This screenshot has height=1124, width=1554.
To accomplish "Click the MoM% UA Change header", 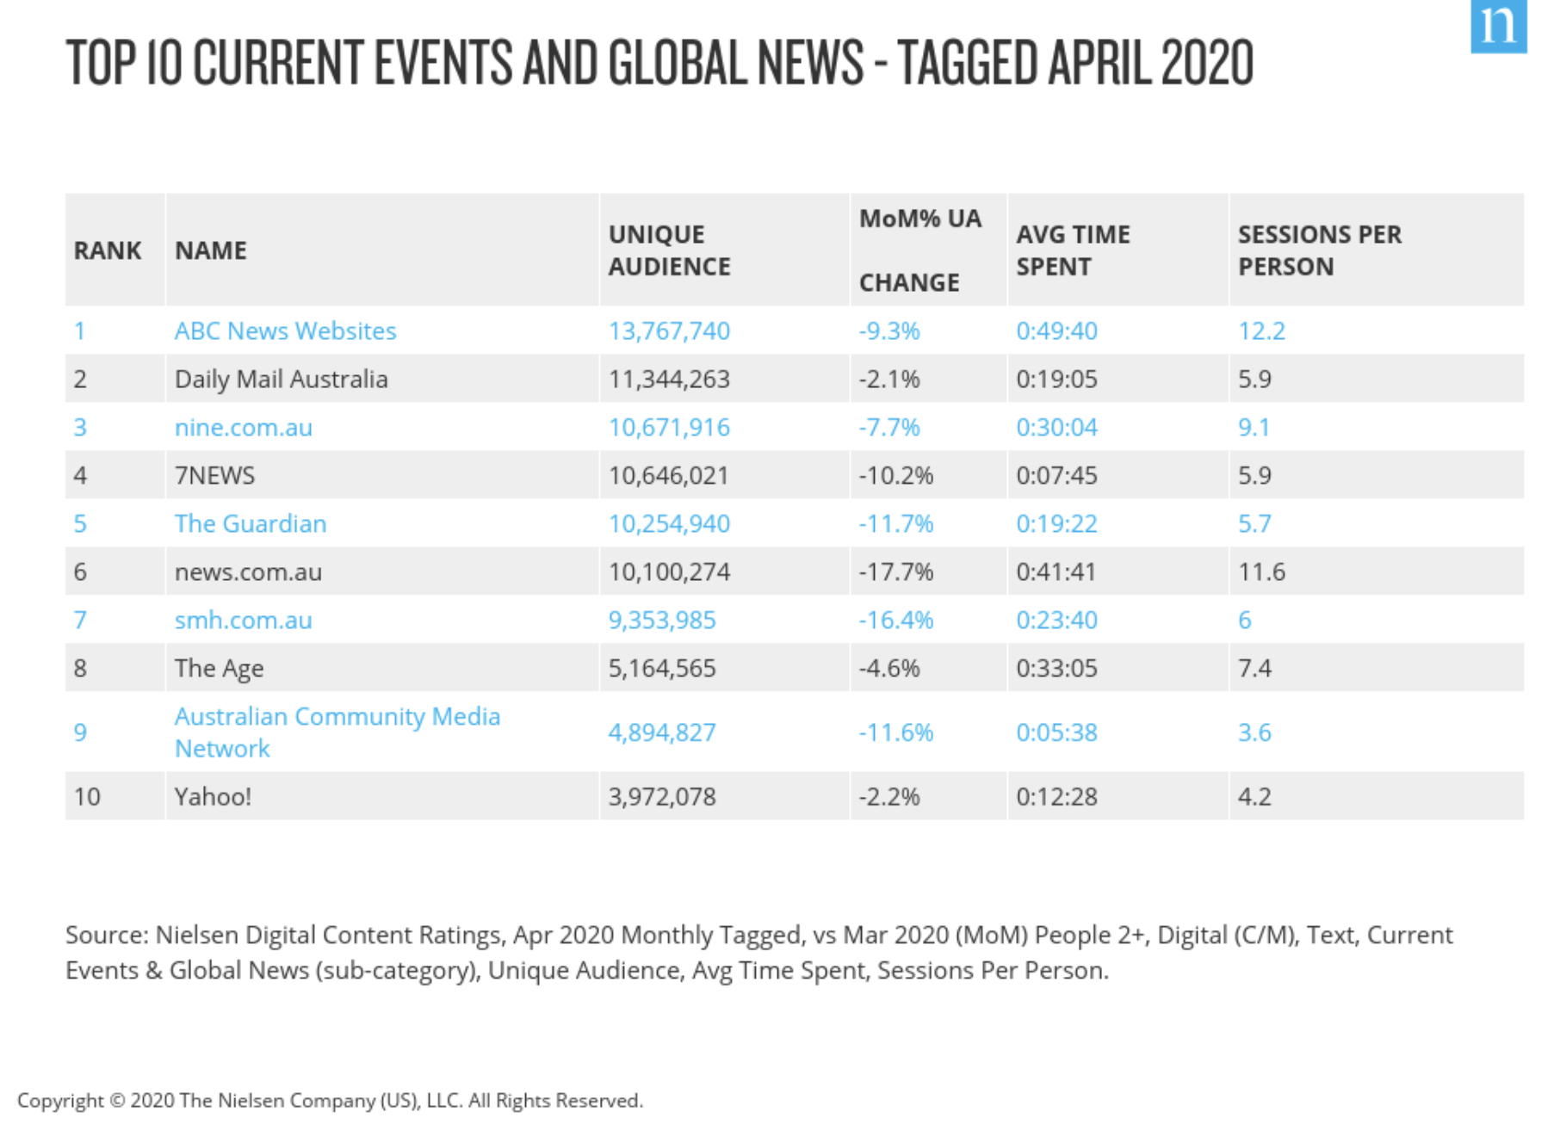I will 919,250.
